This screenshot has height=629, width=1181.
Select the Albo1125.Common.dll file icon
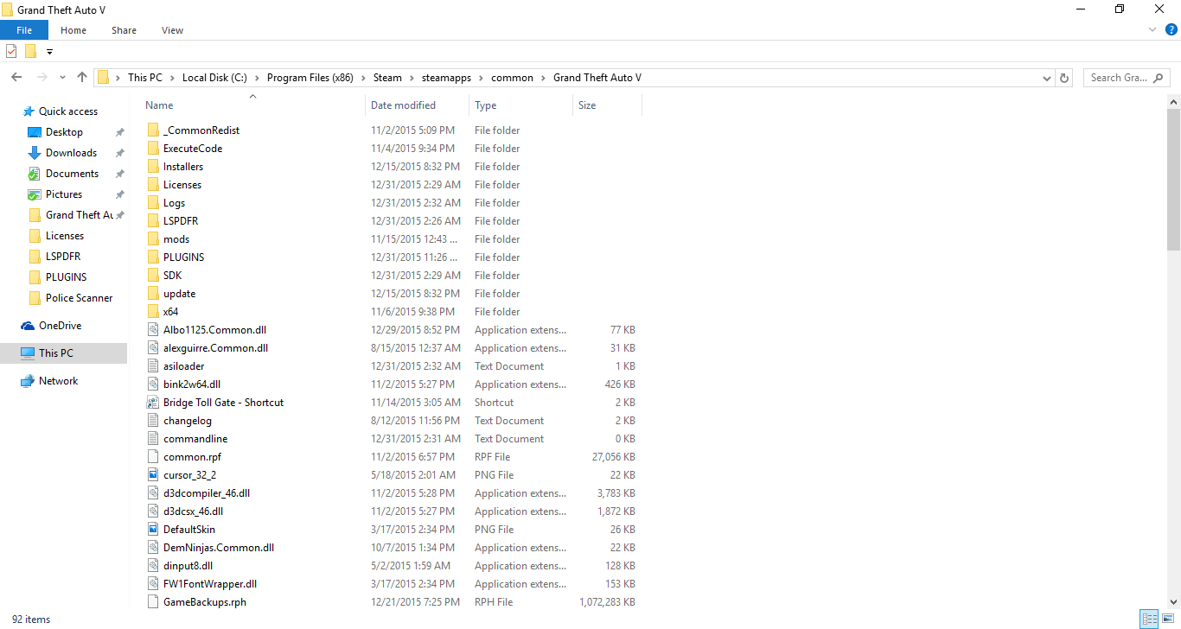coord(153,330)
